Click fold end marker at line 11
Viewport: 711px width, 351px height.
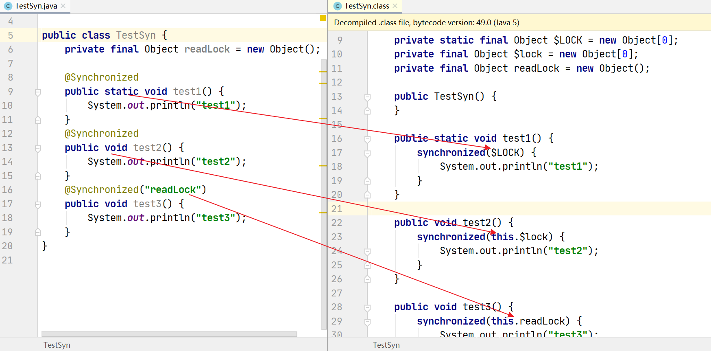coord(38,120)
